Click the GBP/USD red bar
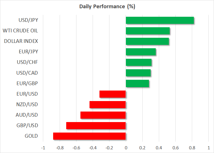This screenshot has height=153, width=214. 96,125
